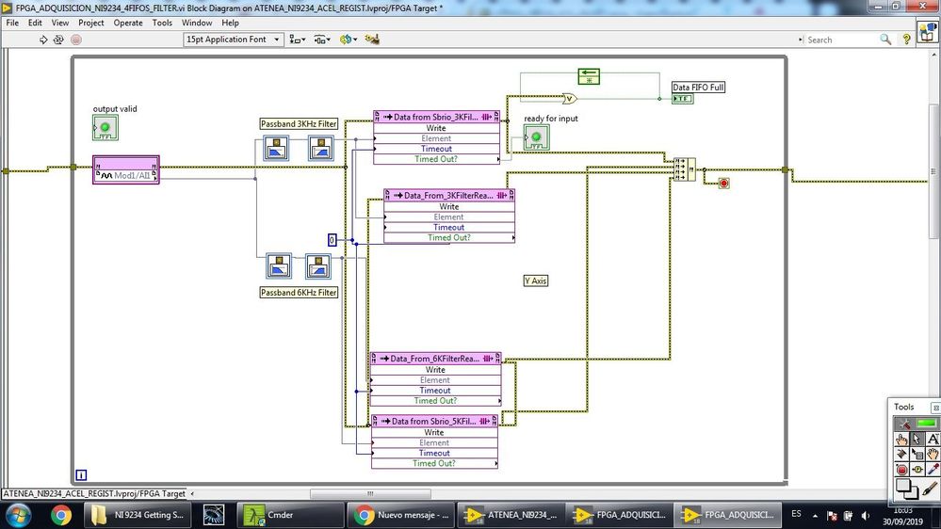Click the Y Axis label

[x=535, y=281]
